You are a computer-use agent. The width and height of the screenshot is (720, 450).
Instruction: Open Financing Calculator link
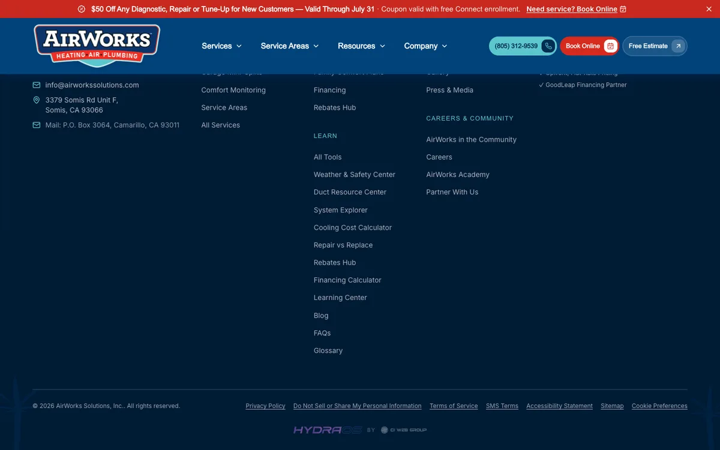[x=347, y=280]
